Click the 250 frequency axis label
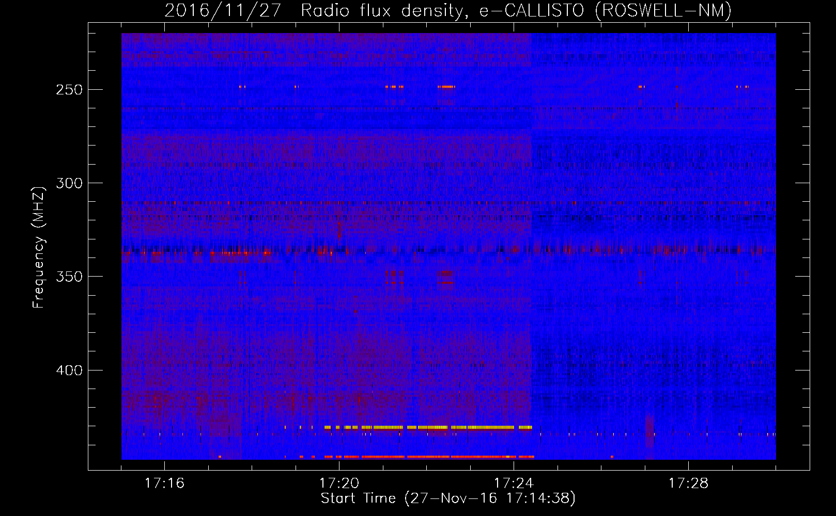 69,90
